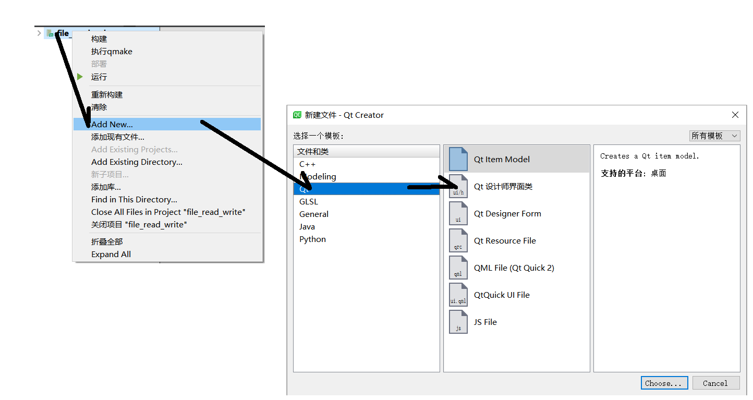Choose 构建 from the context menu
Screen dimensions: 753x400
[167, 39]
